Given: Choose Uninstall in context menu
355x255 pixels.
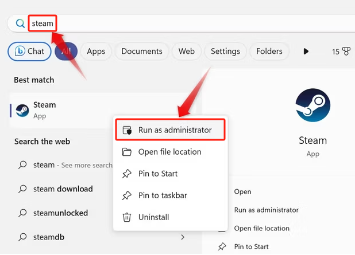Looking at the screenshot, I should tap(170, 217).
